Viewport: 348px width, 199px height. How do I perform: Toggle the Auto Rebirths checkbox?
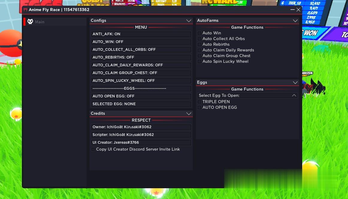click(x=199, y=45)
